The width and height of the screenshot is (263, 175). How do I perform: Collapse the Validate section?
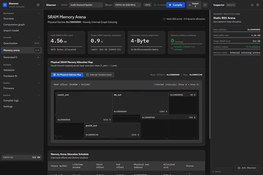[39, 65]
